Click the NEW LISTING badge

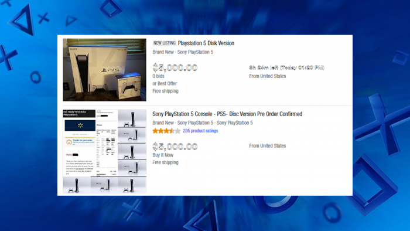(164, 43)
